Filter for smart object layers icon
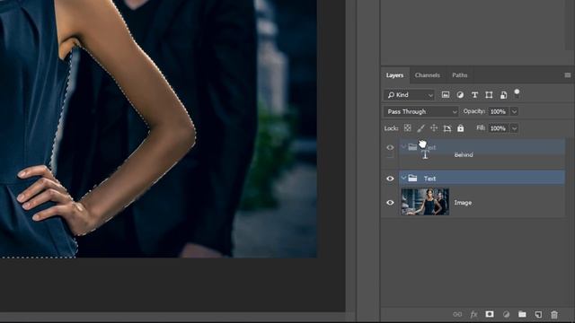The height and width of the screenshot is (323, 575). point(503,95)
